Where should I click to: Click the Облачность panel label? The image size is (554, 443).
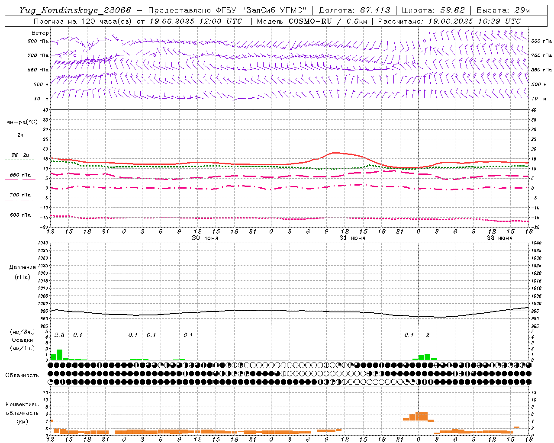click(x=22, y=376)
